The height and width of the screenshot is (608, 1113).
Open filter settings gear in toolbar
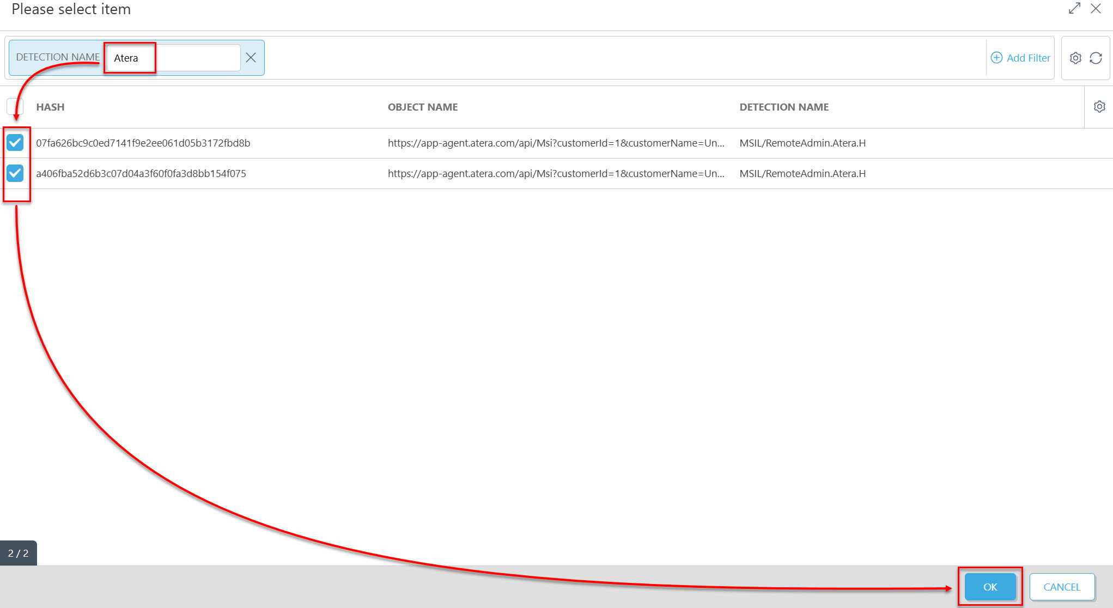click(1075, 58)
